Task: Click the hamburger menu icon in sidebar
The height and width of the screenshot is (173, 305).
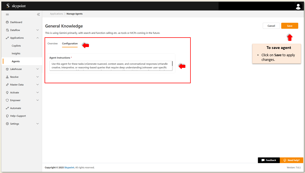Action: 7,14
